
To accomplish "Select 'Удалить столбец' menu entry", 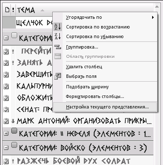I will (x=105, y=67).
